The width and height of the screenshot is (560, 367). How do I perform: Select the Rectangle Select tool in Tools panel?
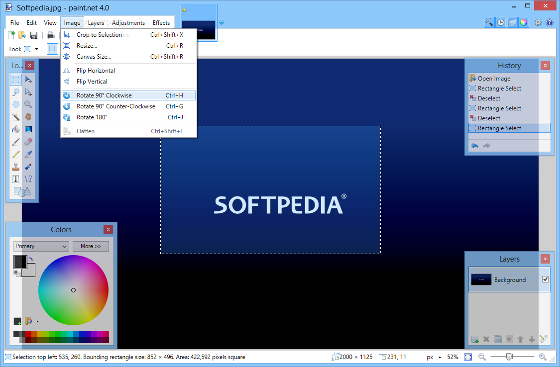pos(16,80)
